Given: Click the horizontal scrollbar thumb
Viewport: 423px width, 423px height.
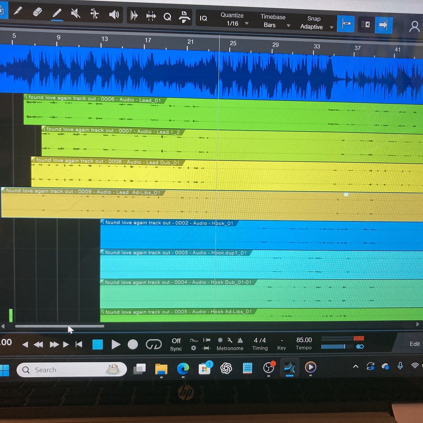Looking at the screenshot, I should pyautogui.click(x=59, y=326).
